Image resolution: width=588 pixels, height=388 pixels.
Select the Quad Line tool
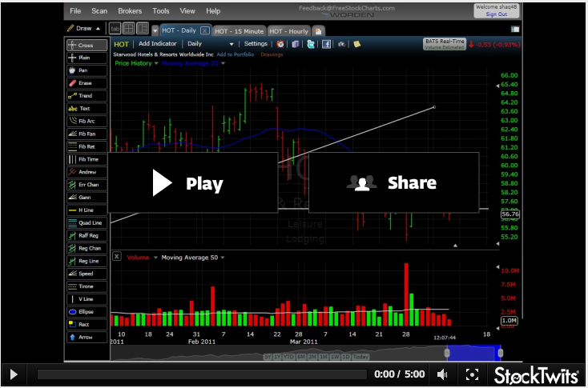click(87, 223)
